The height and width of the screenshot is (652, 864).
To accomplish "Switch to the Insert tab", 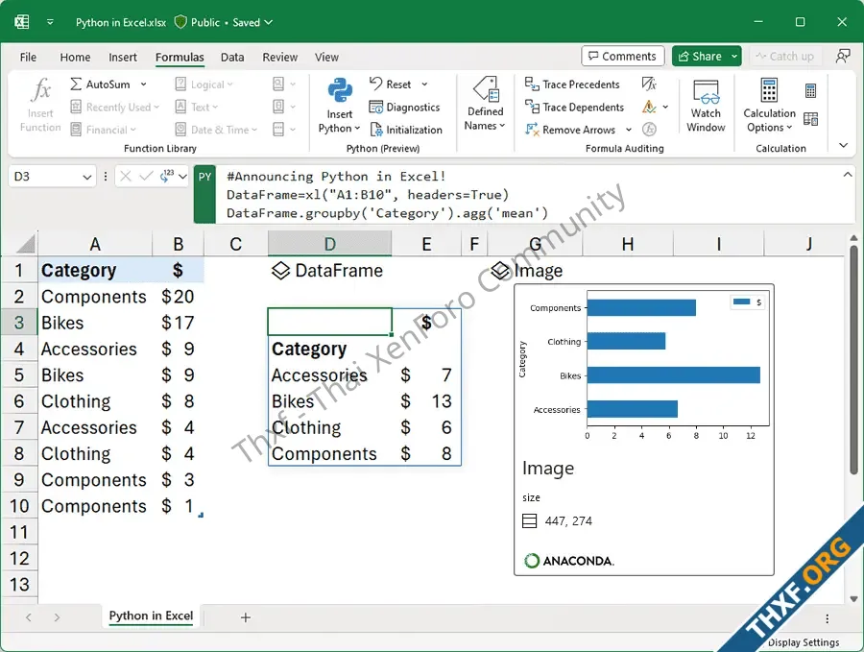I will pyautogui.click(x=122, y=58).
